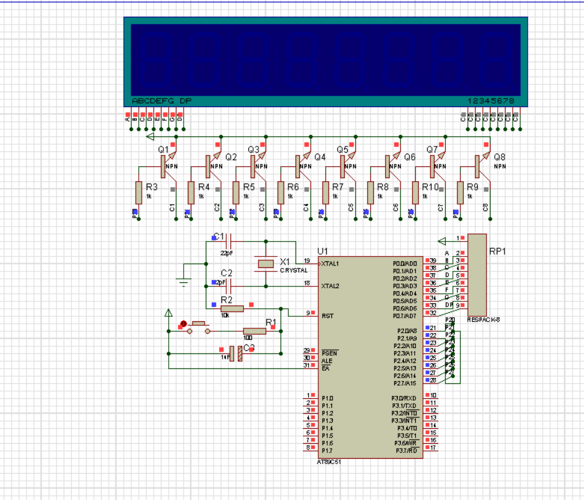Click the P1.0 pin label

pyautogui.click(x=327, y=398)
